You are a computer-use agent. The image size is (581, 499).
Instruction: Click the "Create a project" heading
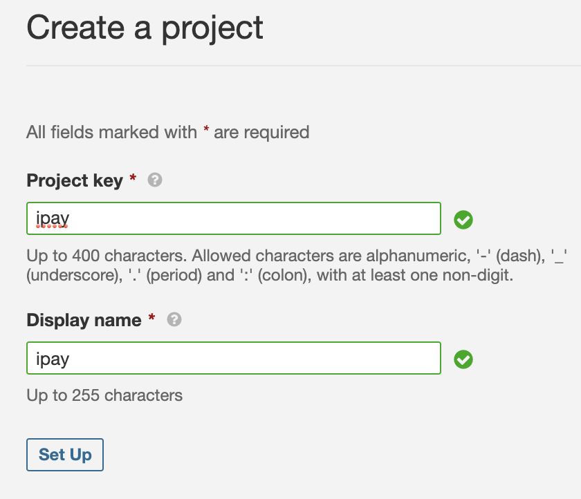click(145, 28)
